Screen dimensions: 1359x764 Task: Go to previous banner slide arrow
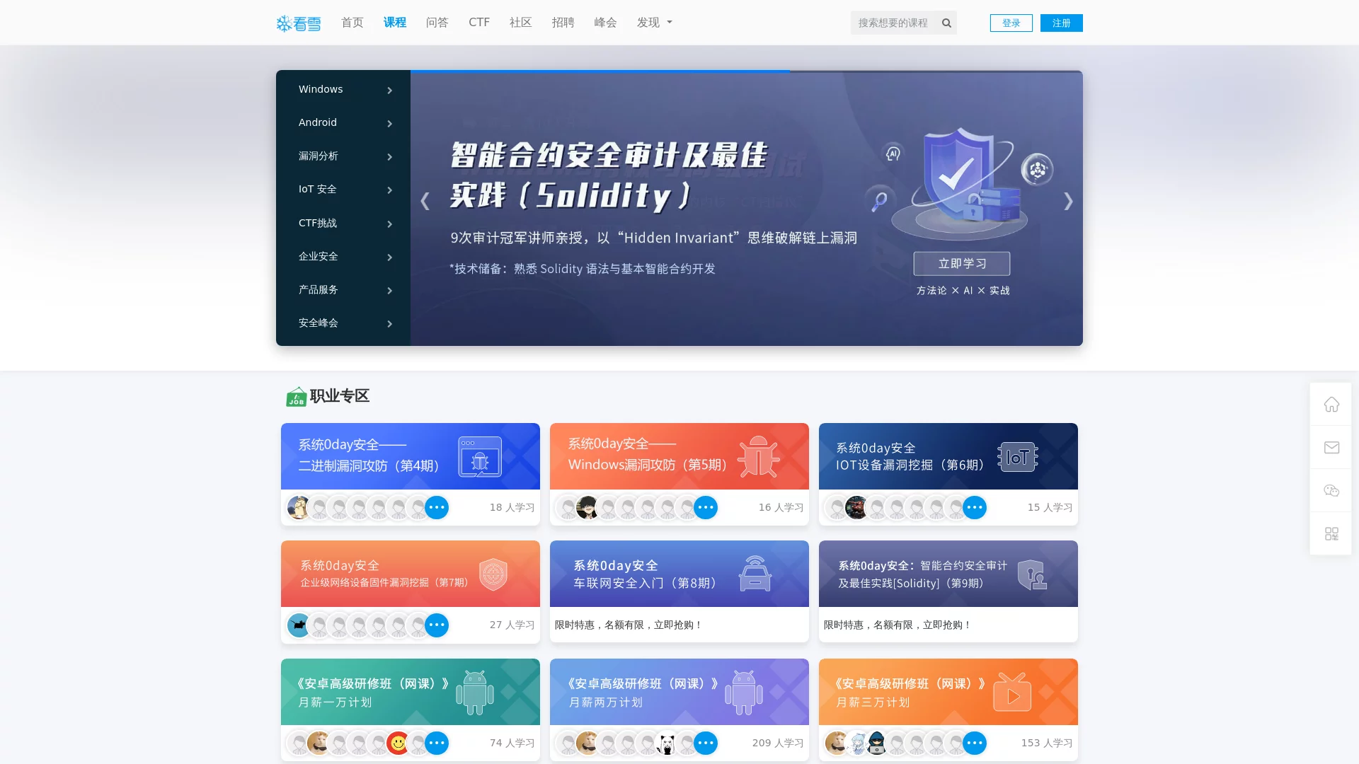pos(425,202)
